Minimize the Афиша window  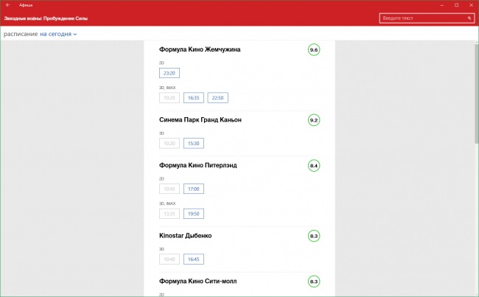click(442, 5)
